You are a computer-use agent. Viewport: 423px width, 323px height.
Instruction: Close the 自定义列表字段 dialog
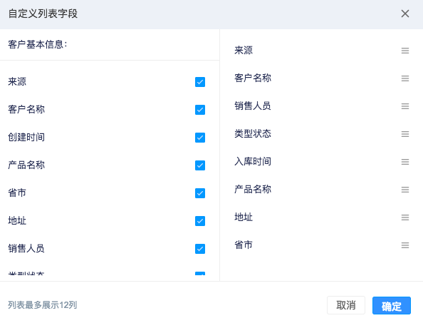point(405,14)
